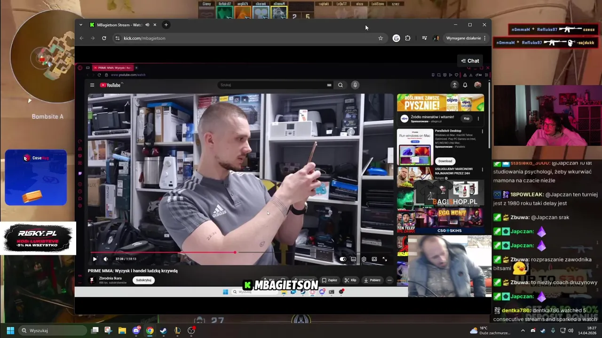The image size is (602, 338).
Task: Open Wymagane działanie Chrome menu
Action: [466, 38]
